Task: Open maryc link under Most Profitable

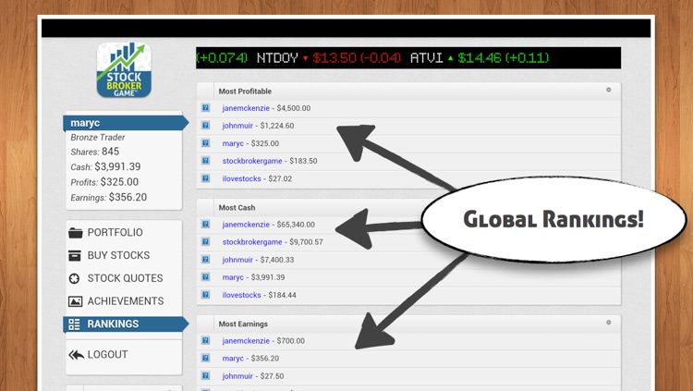Action: click(233, 144)
